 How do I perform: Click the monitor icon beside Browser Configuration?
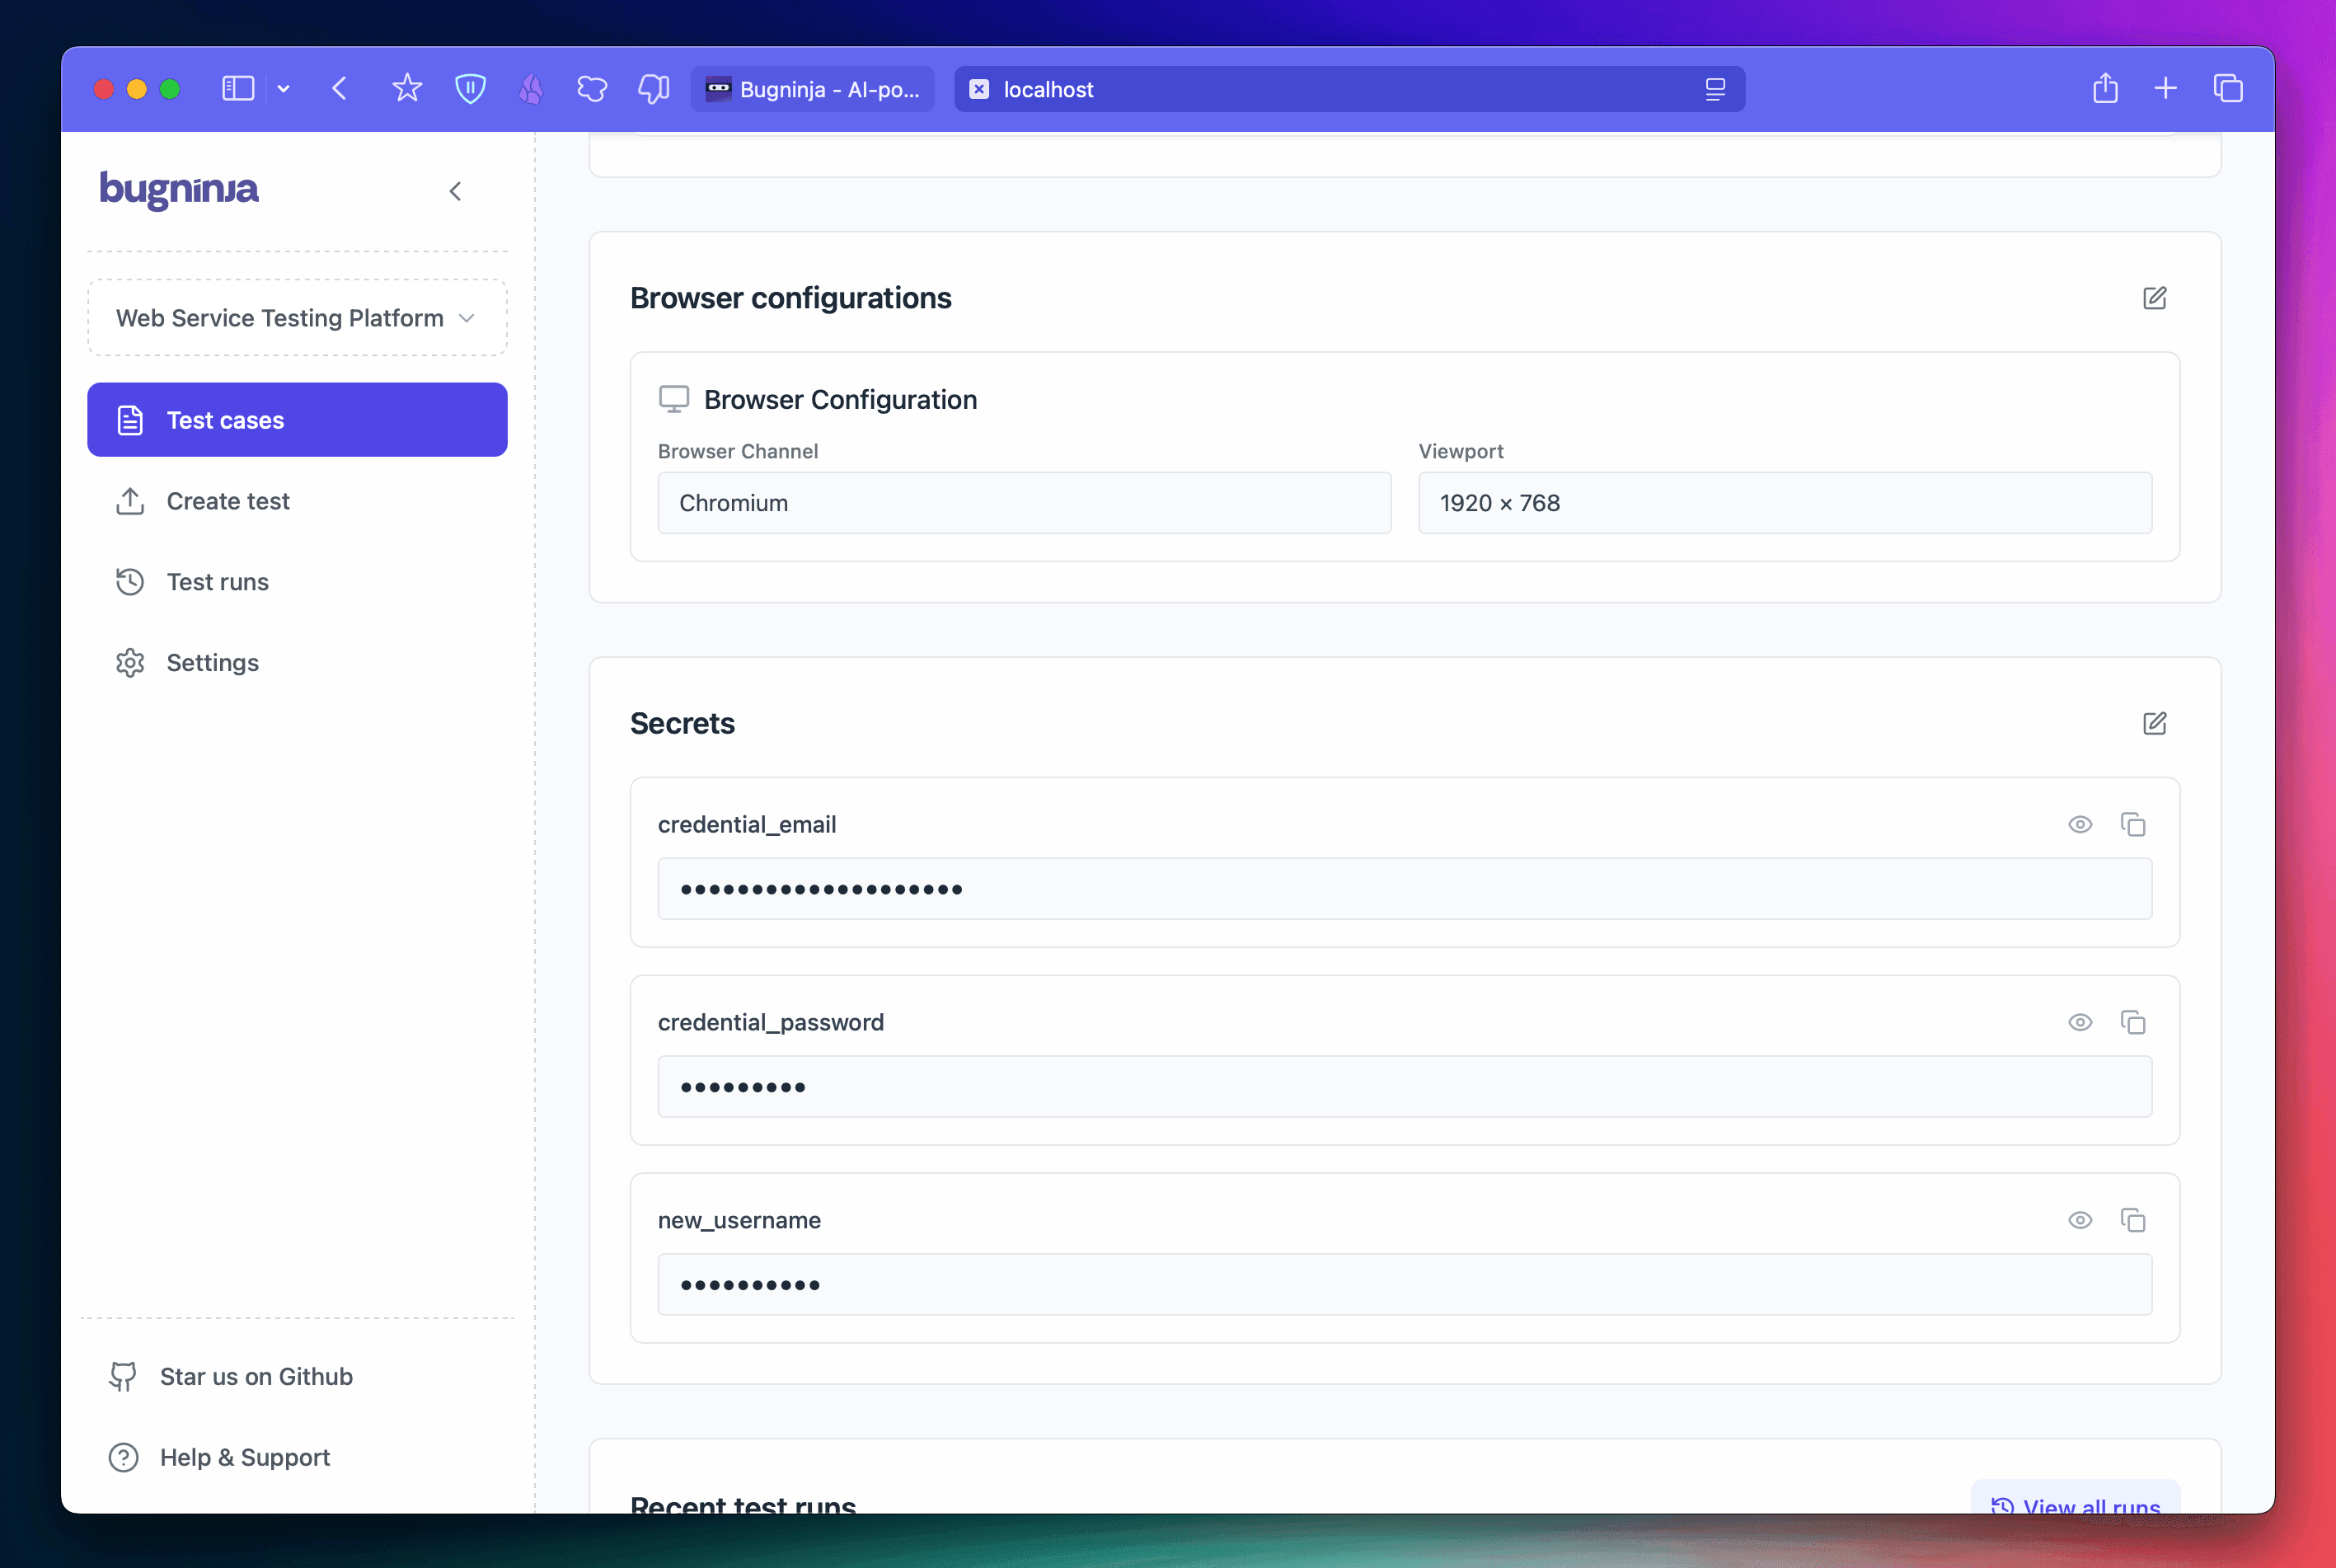click(673, 399)
